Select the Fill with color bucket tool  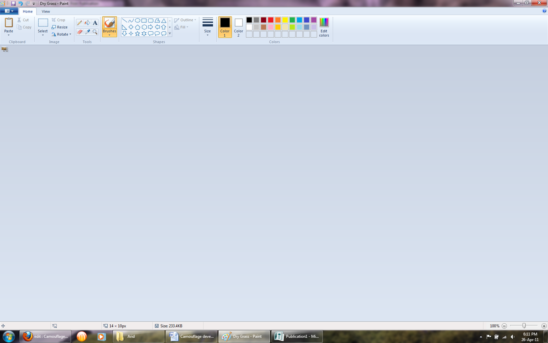pos(87,23)
